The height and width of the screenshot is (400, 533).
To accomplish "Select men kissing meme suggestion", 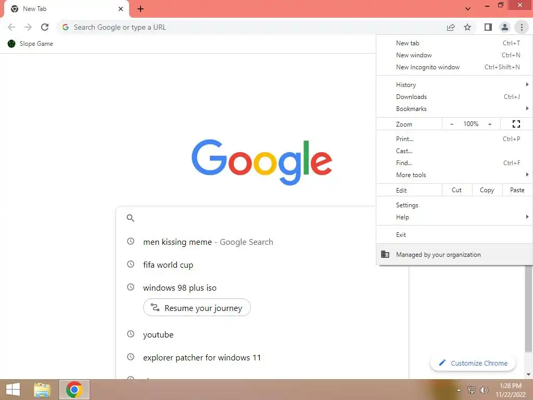I will click(x=208, y=242).
